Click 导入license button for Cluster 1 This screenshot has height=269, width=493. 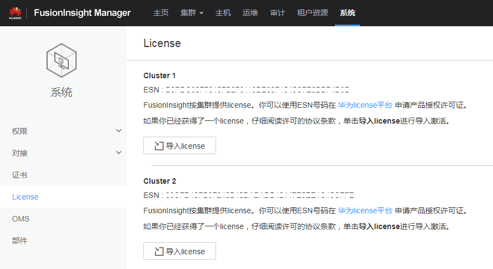pyautogui.click(x=179, y=145)
